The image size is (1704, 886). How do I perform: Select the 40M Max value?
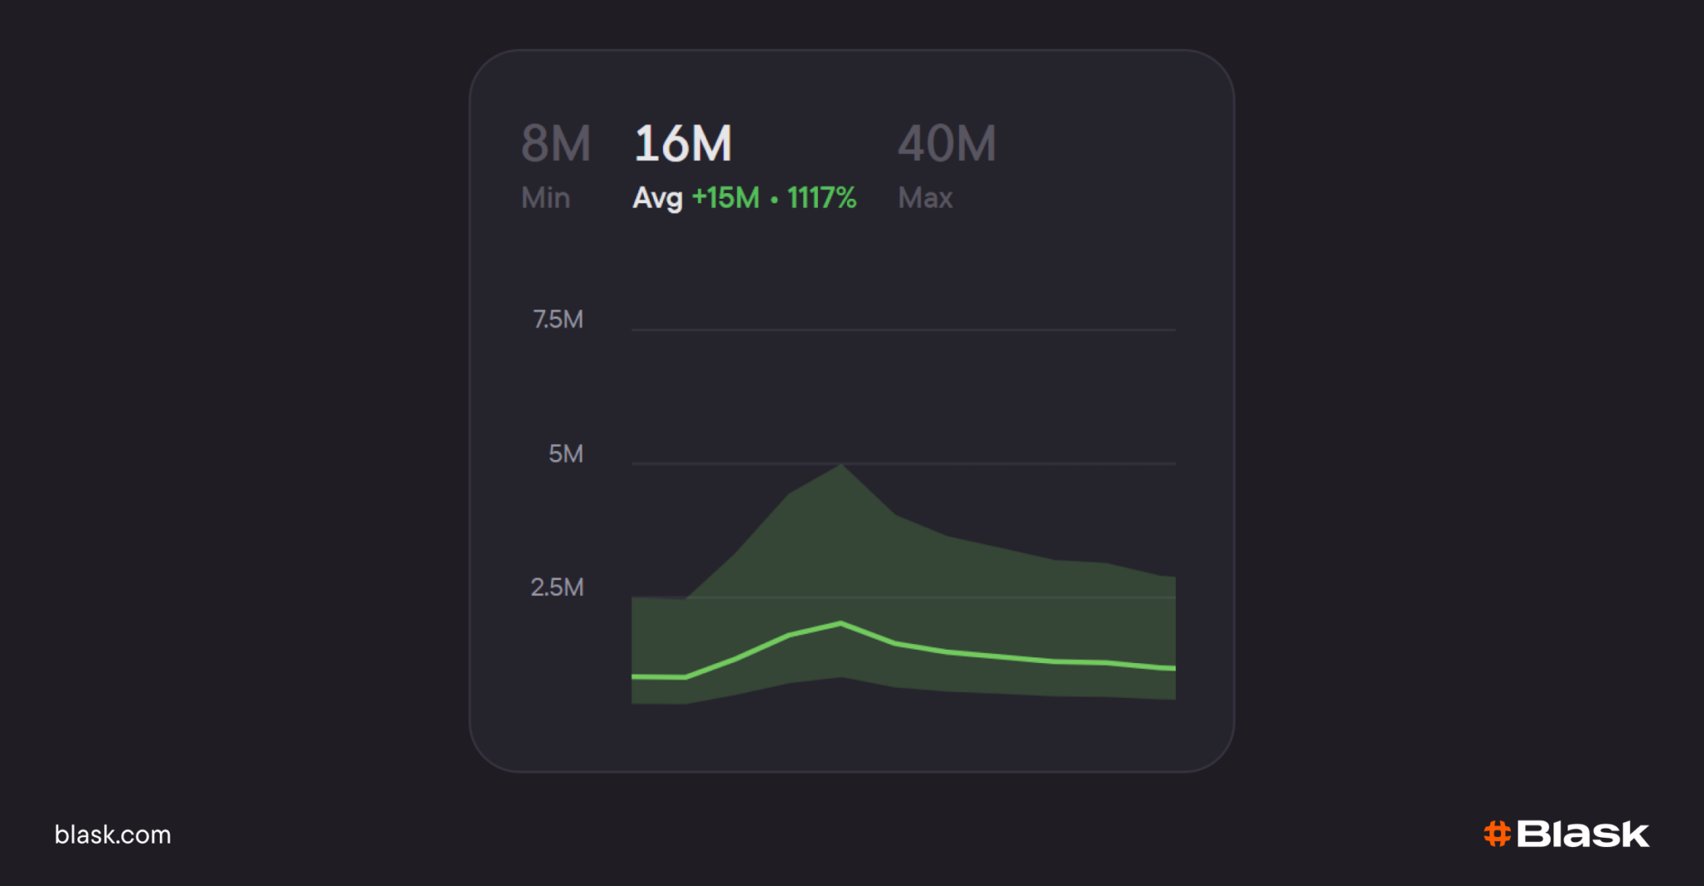coord(947,143)
